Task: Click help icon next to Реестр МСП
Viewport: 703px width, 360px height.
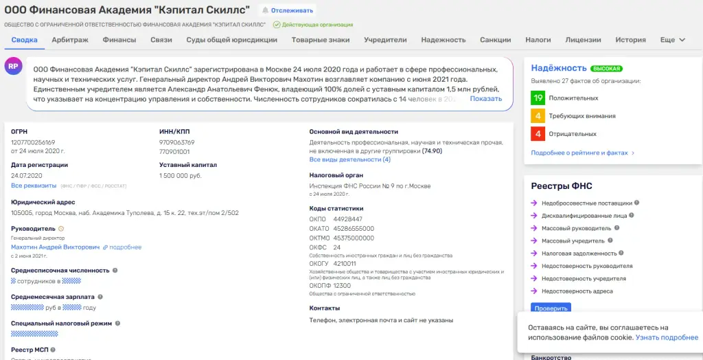Action: coord(53,350)
